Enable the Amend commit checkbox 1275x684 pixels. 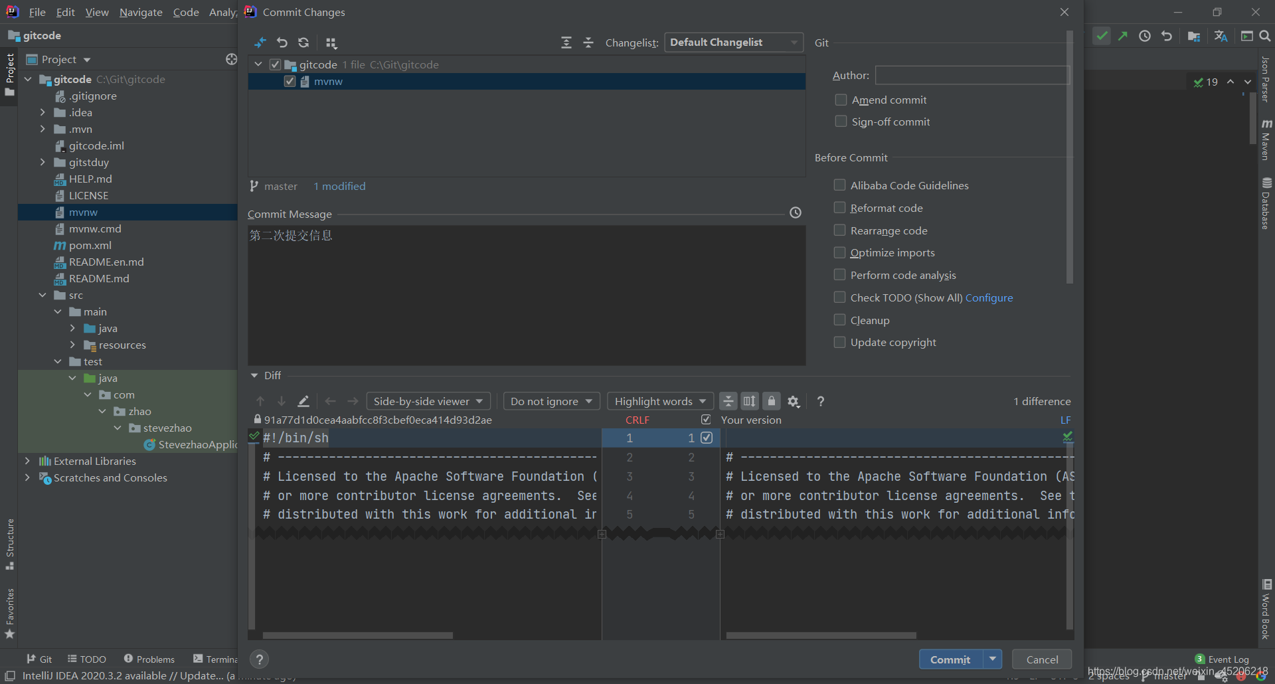click(841, 100)
